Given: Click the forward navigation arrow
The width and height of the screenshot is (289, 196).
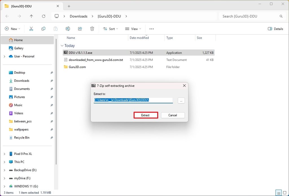Looking at the screenshot, I should coord(19,16).
